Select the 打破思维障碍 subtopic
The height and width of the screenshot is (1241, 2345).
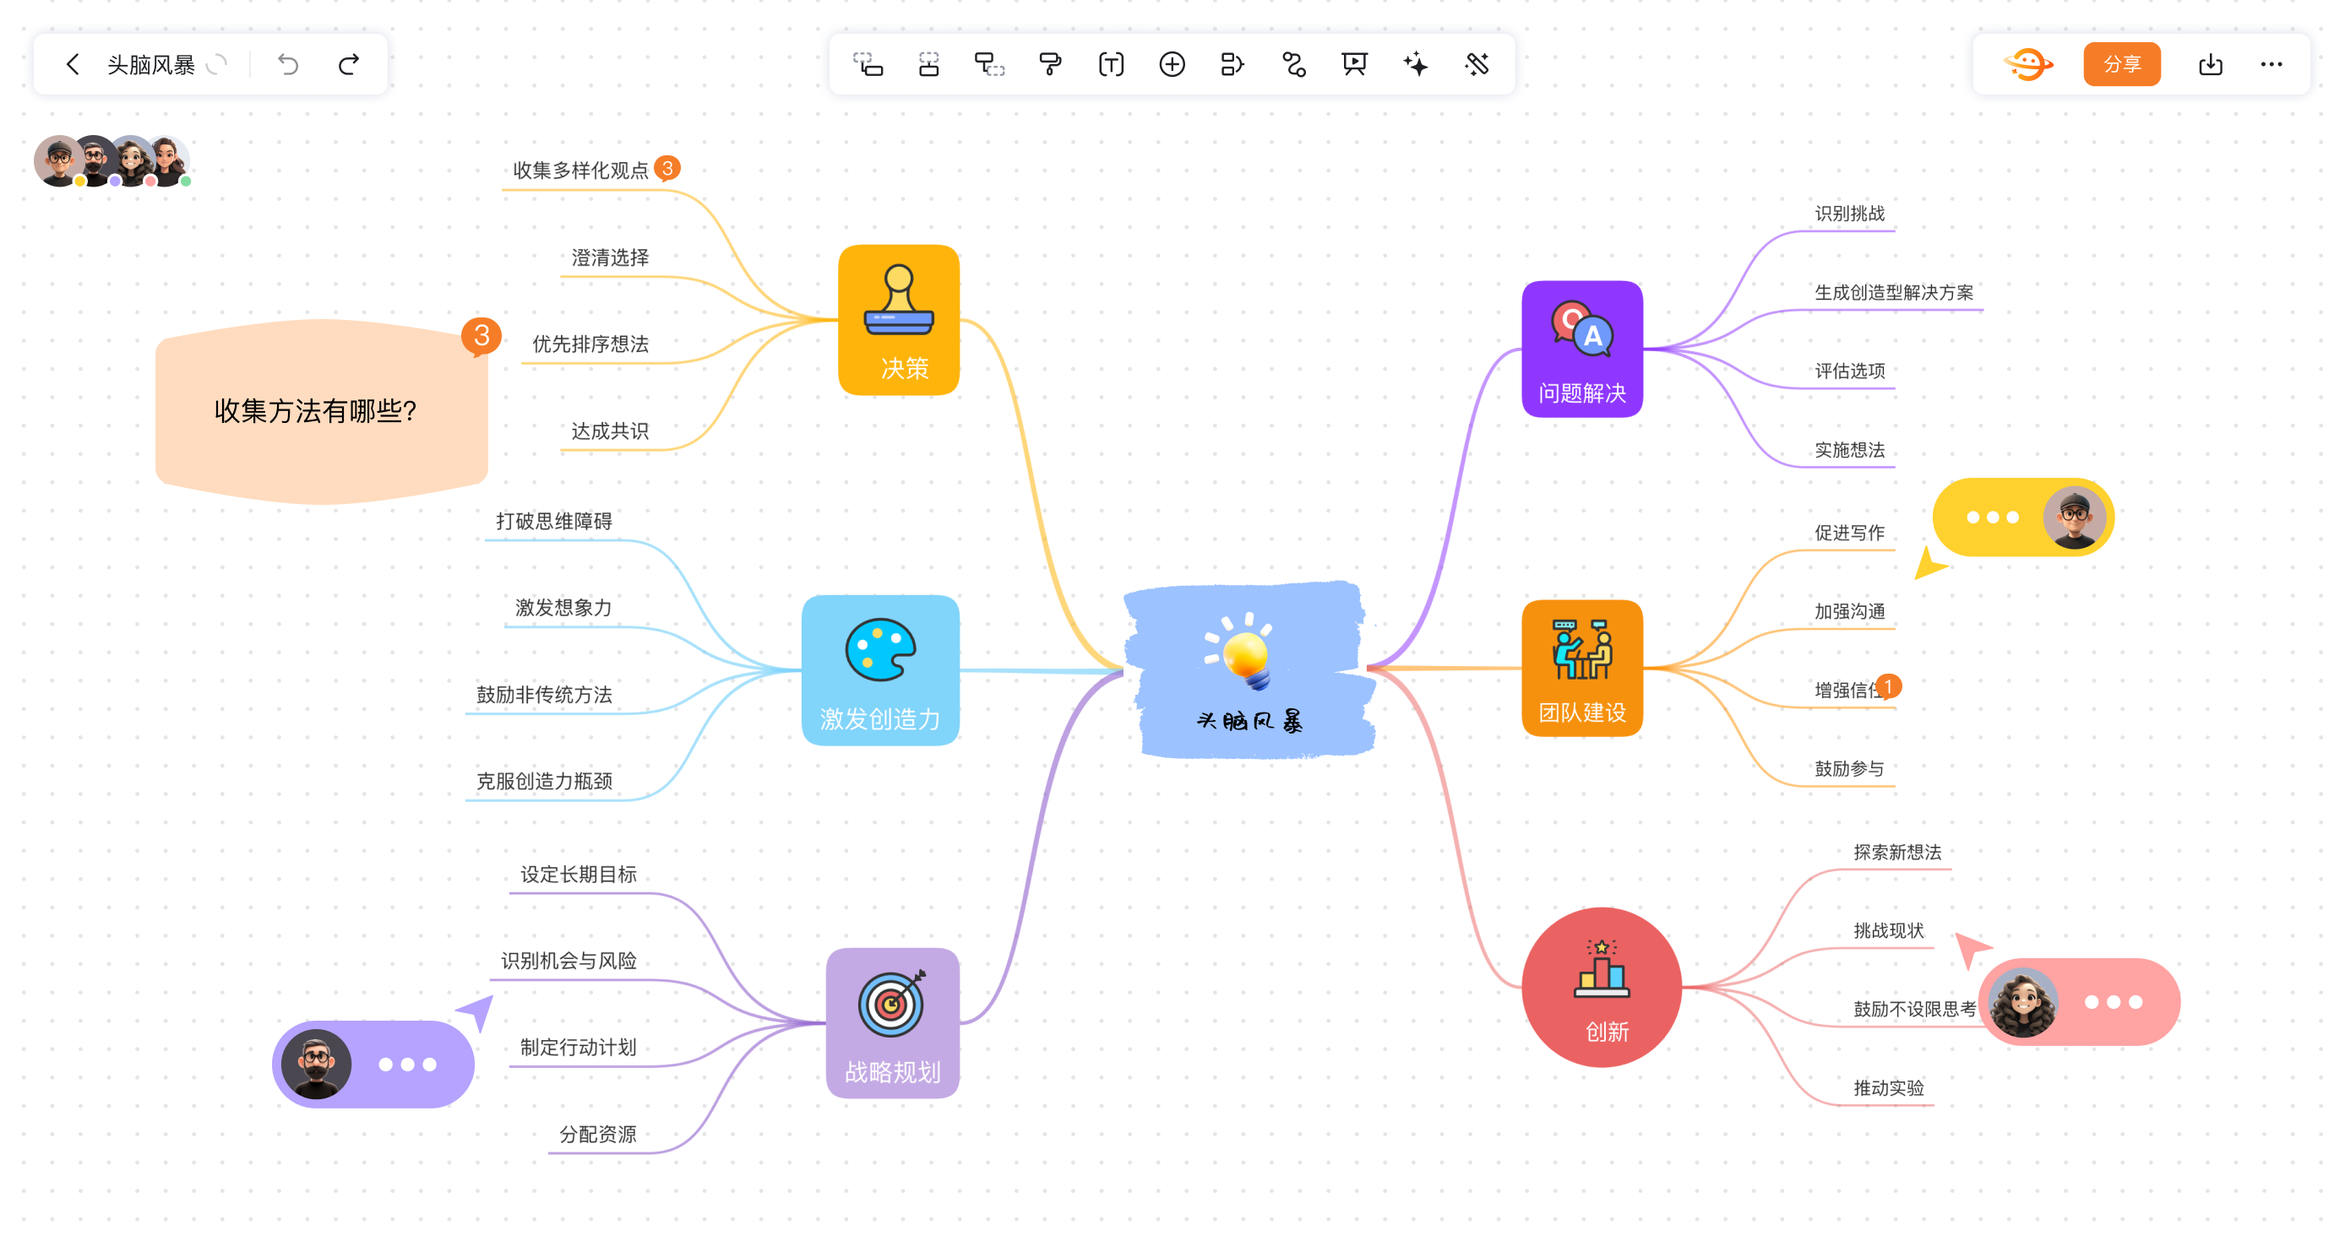click(x=553, y=520)
